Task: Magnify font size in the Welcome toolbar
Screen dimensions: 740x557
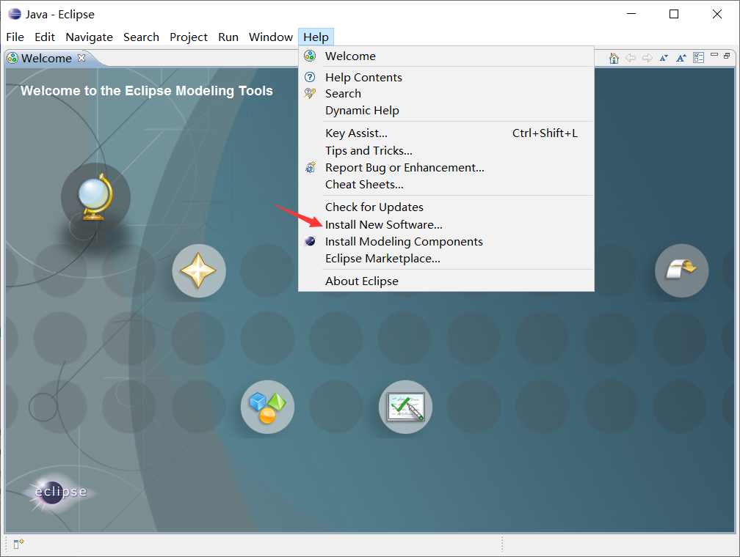Action: [x=681, y=58]
